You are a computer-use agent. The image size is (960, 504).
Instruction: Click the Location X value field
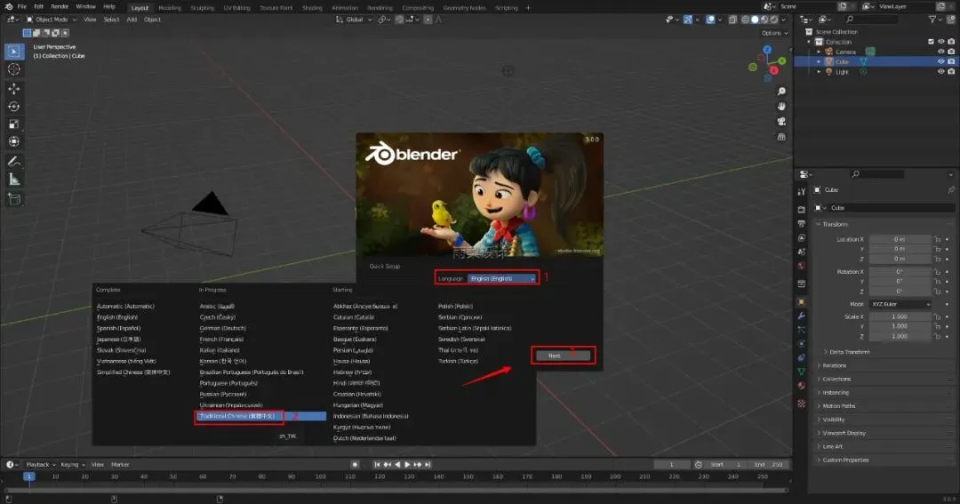[x=900, y=239]
